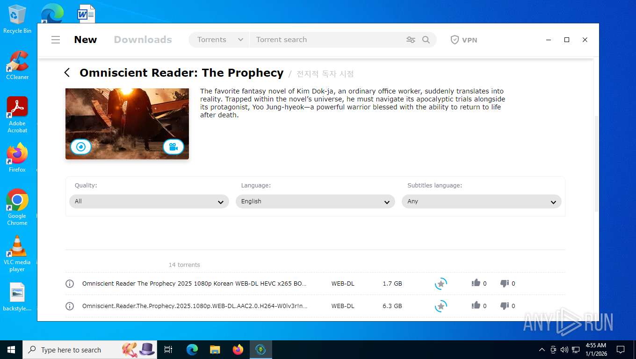Viewport: 636px width, 359px height.
Task: Click the eye preview icon on poster
Action: [x=81, y=147]
